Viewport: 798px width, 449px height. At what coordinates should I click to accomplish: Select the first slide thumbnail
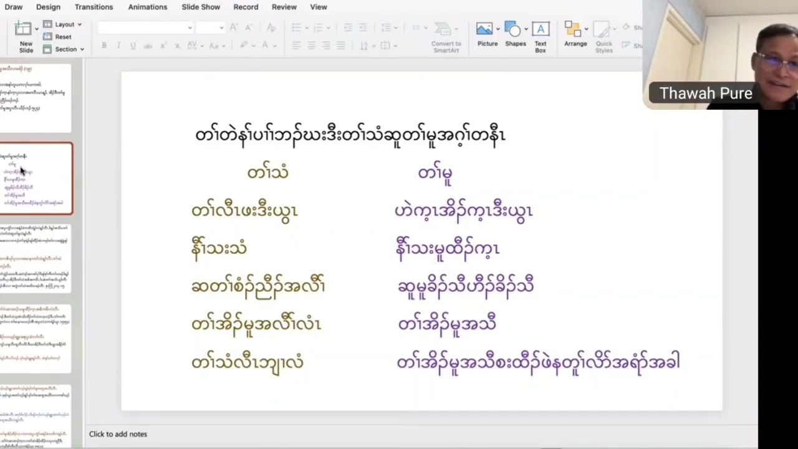coord(36,98)
